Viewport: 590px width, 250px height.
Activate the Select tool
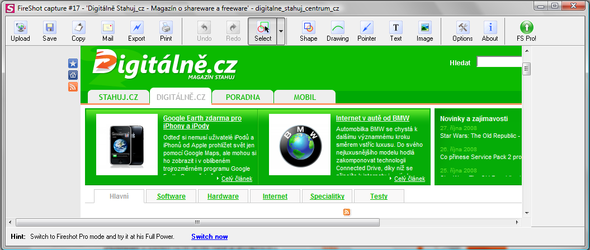click(263, 31)
